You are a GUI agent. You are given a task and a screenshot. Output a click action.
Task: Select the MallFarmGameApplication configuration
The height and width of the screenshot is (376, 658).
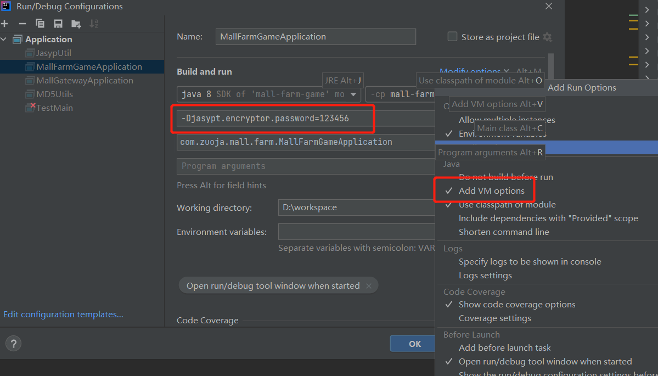83,67
